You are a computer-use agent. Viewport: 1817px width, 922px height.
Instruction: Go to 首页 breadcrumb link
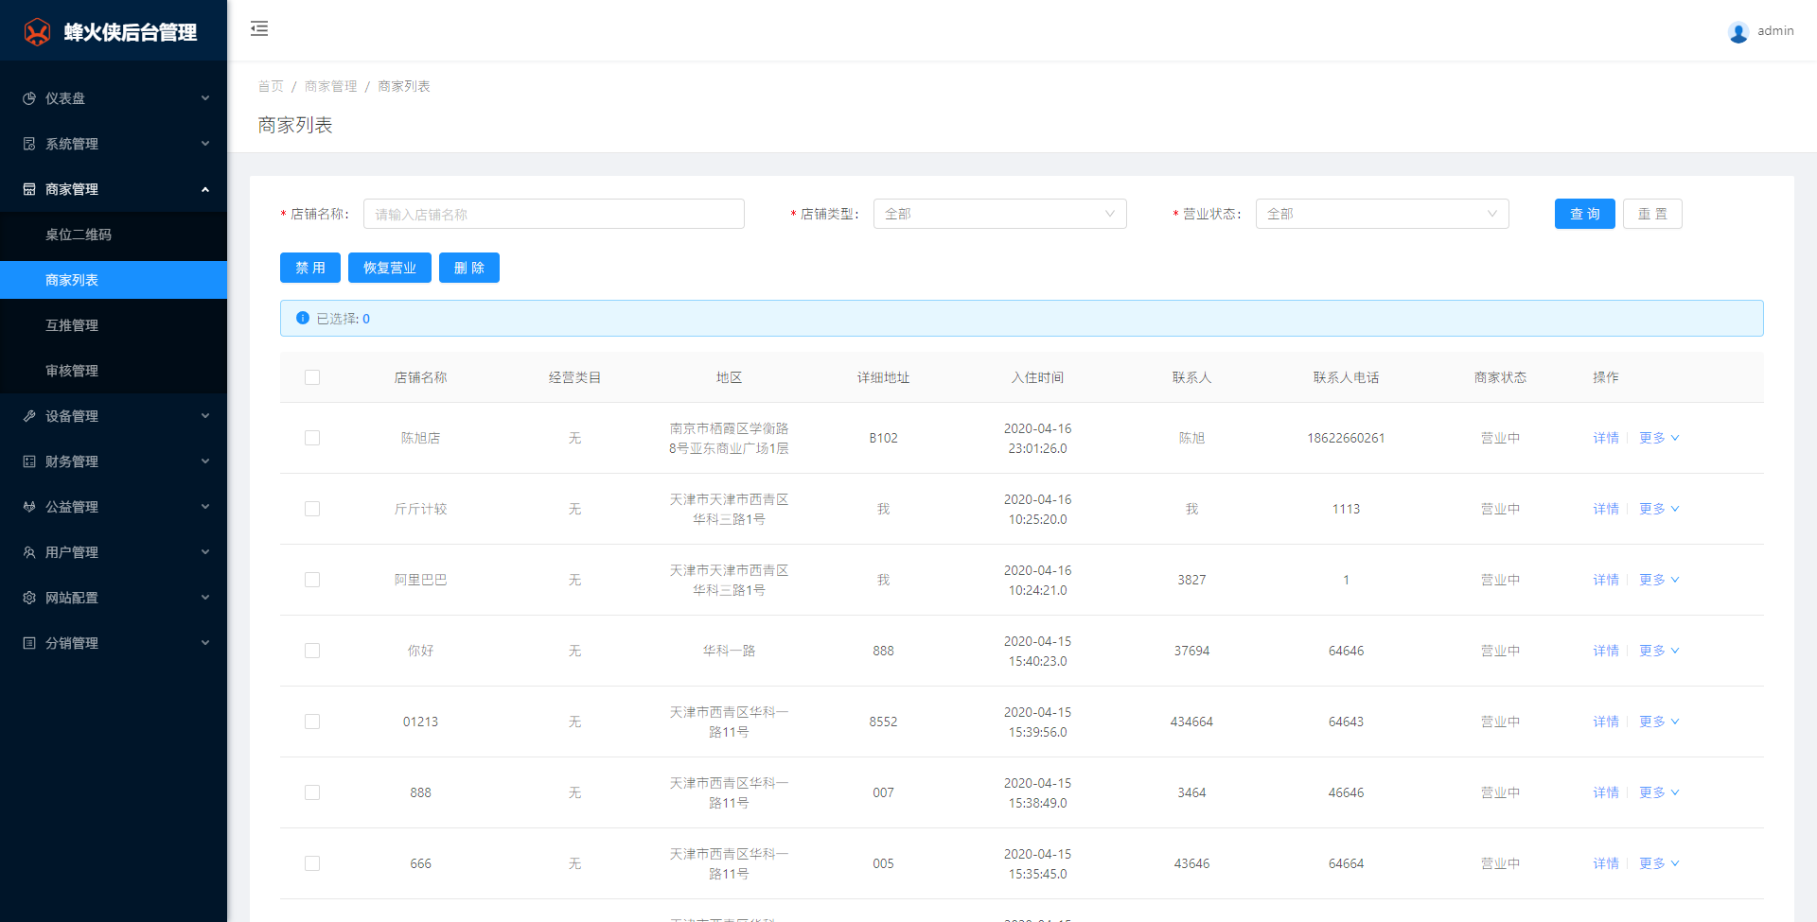tap(271, 86)
